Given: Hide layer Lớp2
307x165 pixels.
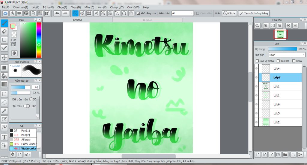Looking at the screenshot, I should coord(257,122).
